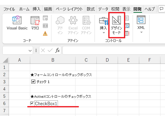Click the macro security warning icon
Image resolution: width=165 pixels, height=116 pixels.
point(45,34)
